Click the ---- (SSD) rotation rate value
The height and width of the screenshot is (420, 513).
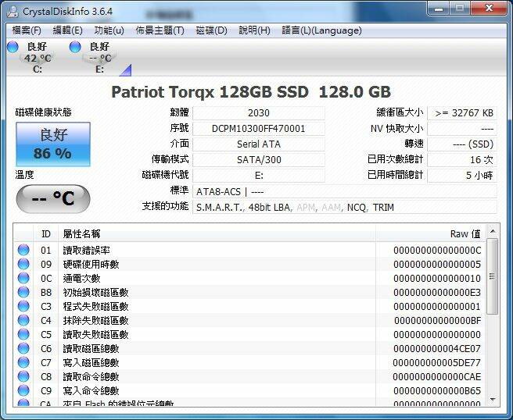coord(462,144)
